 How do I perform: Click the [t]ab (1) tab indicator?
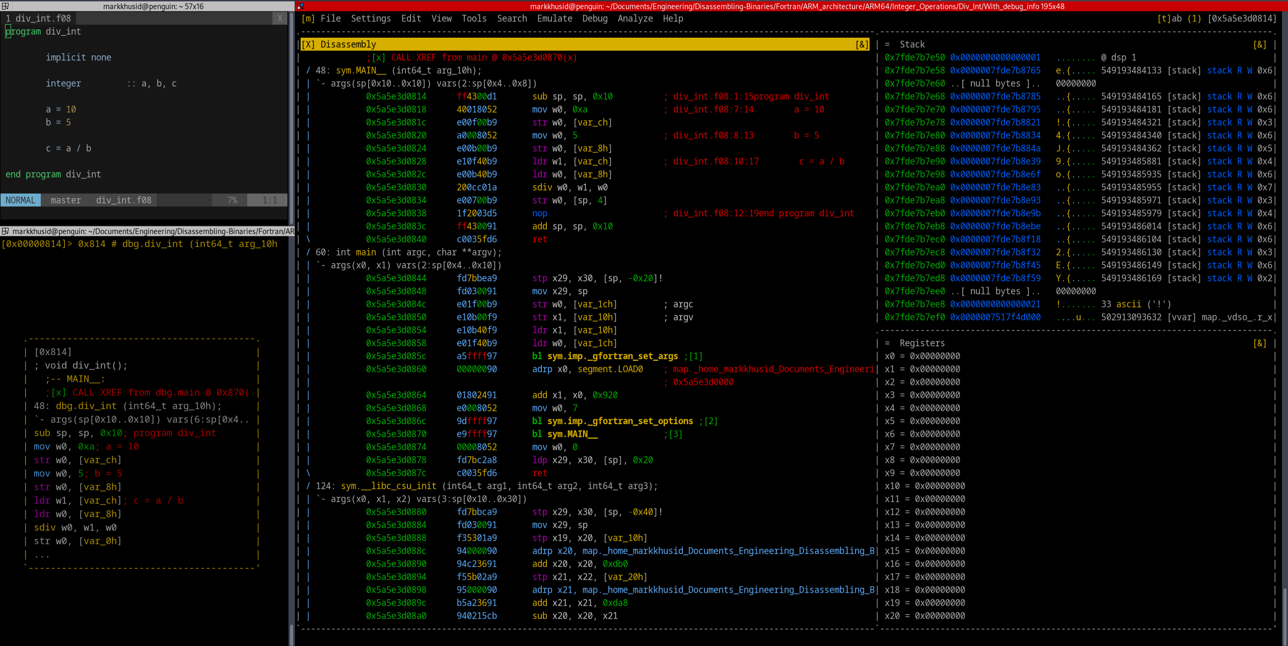(x=1179, y=19)
